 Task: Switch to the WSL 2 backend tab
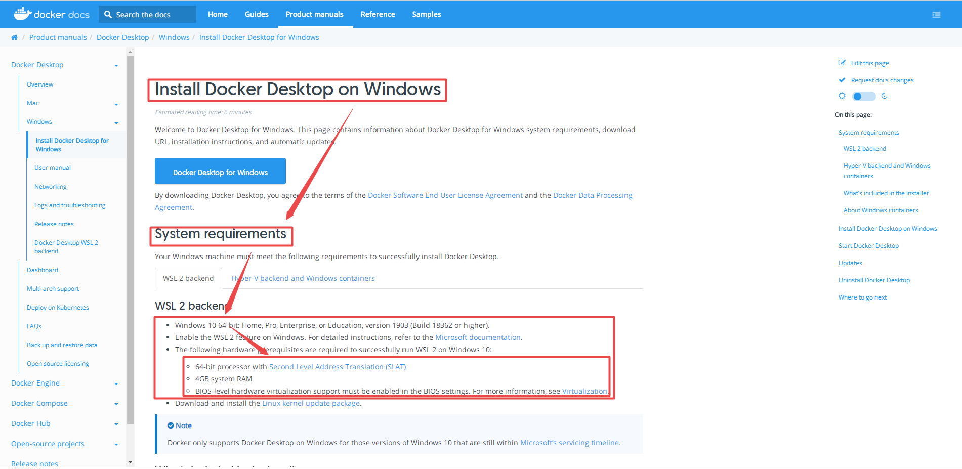(188, 278)
